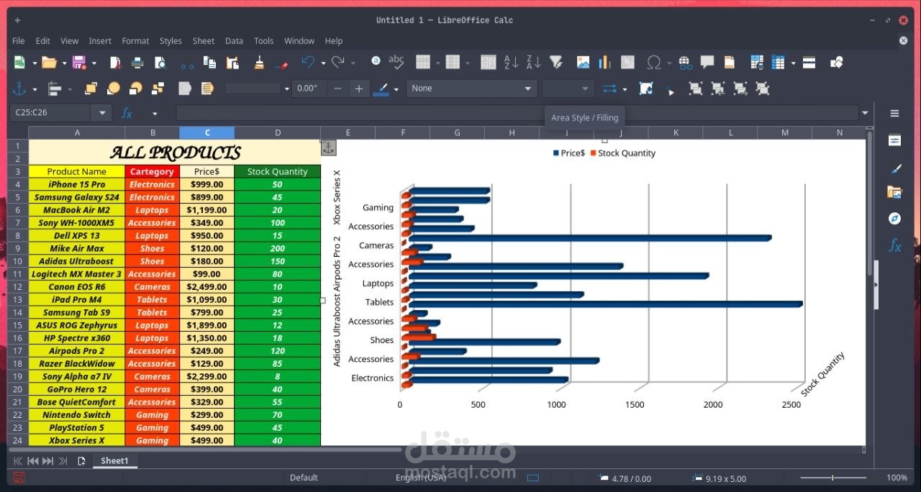Open the Data menu

[234, 41]
